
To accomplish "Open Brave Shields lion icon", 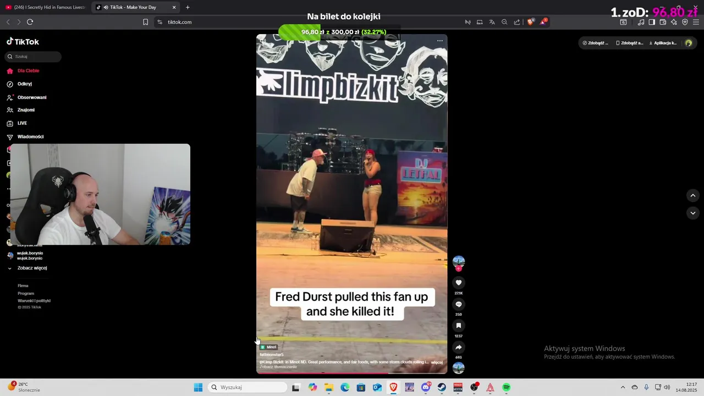I will pos(530,22).
